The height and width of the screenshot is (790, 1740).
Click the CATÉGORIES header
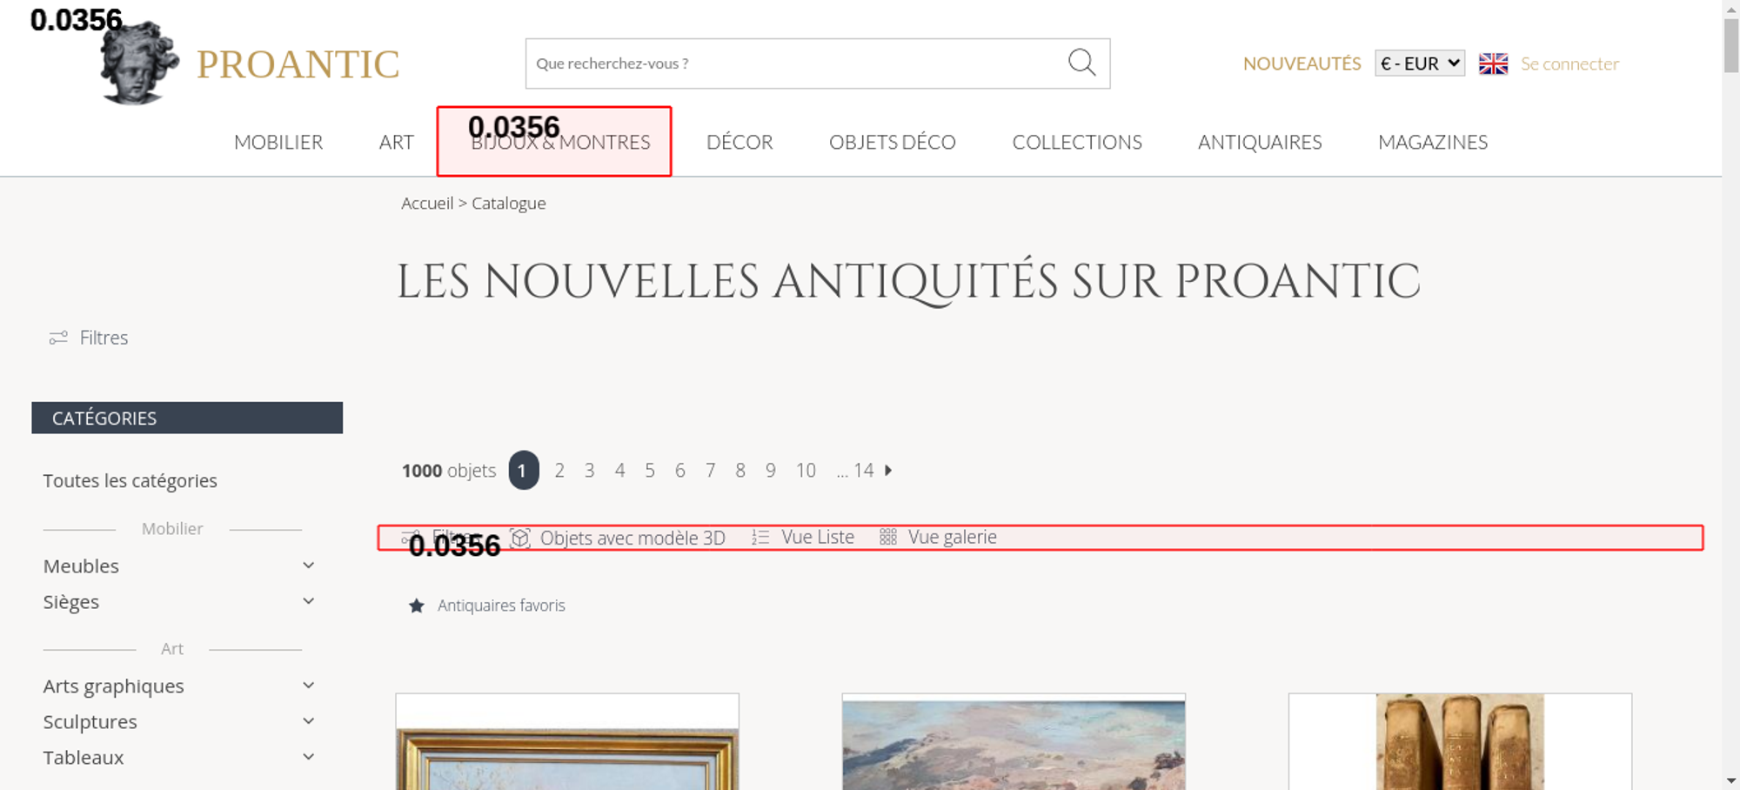187,418
